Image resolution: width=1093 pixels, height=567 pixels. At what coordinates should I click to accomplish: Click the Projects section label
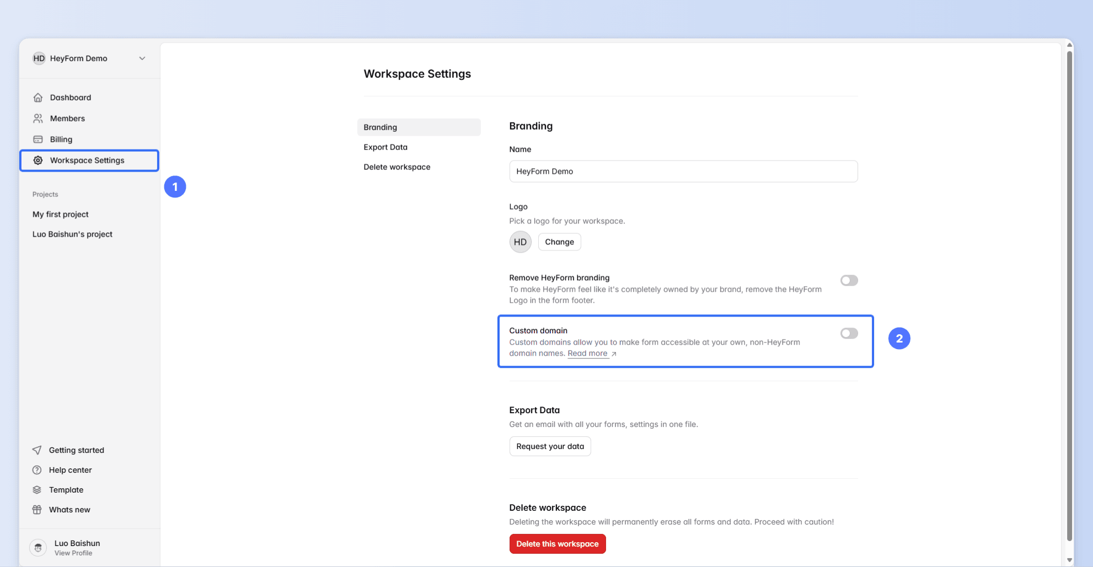(x=45, y=195)
